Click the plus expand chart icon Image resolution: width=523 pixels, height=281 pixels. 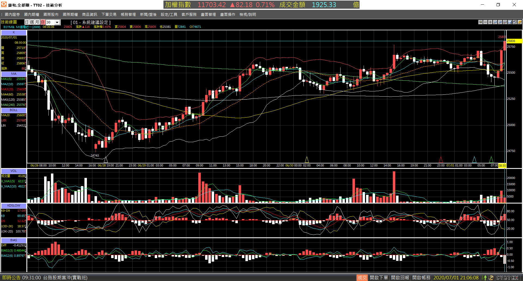click(490, 22)
